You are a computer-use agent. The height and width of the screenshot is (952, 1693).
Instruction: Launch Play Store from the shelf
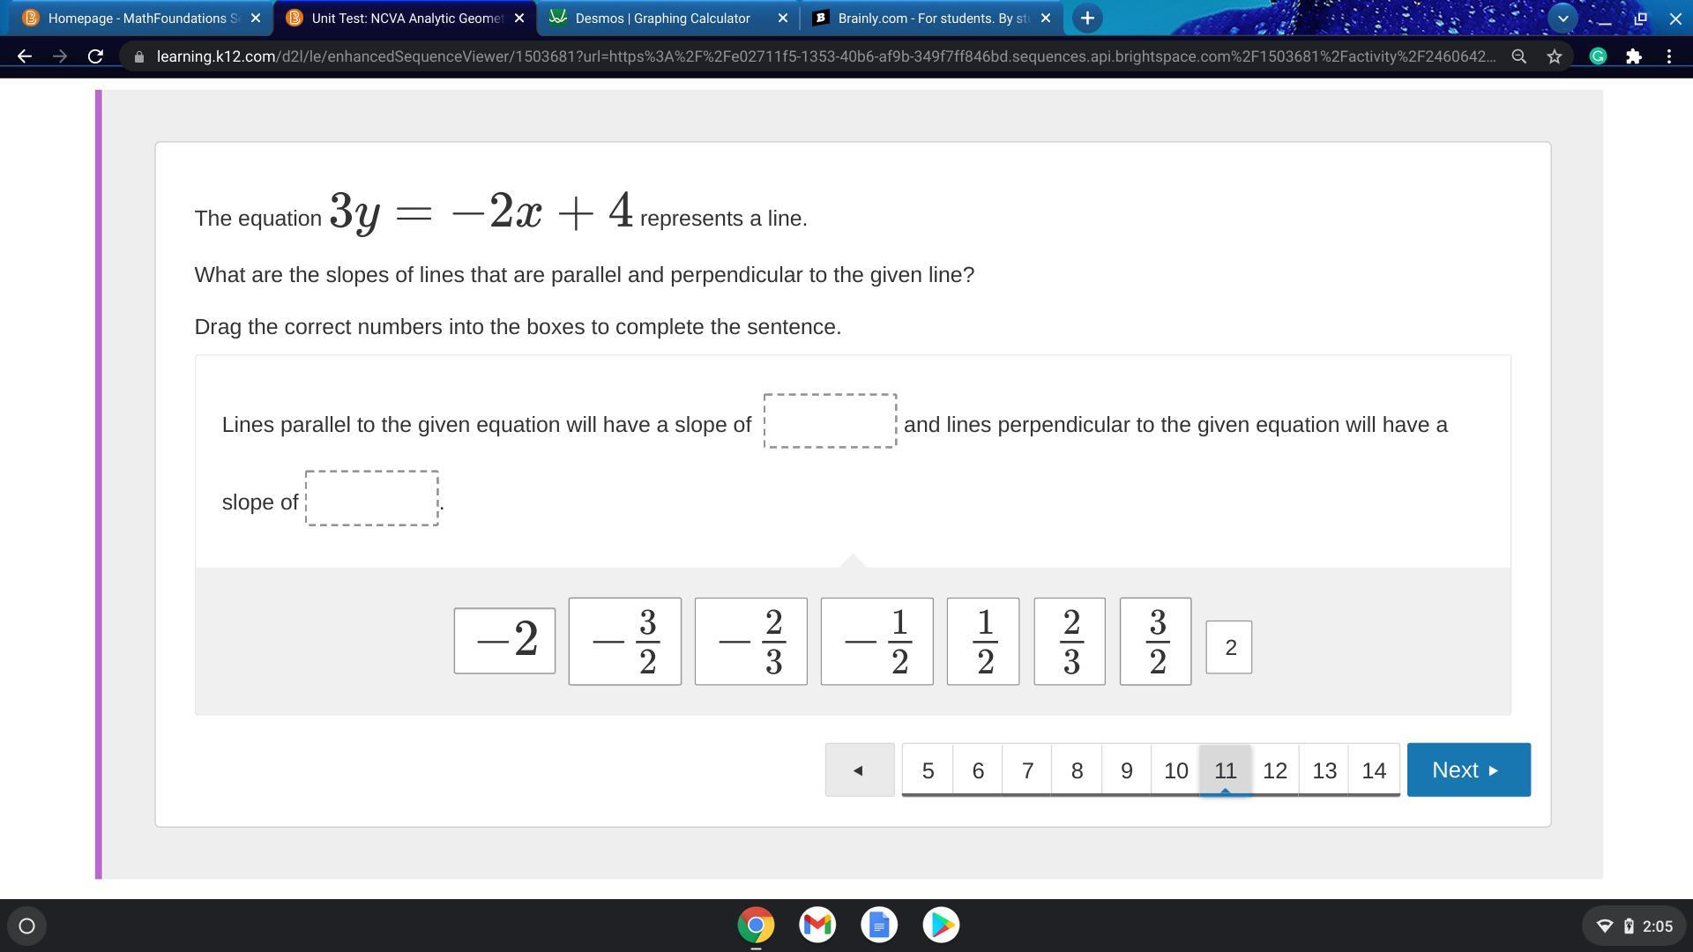(x=941, y=925)
